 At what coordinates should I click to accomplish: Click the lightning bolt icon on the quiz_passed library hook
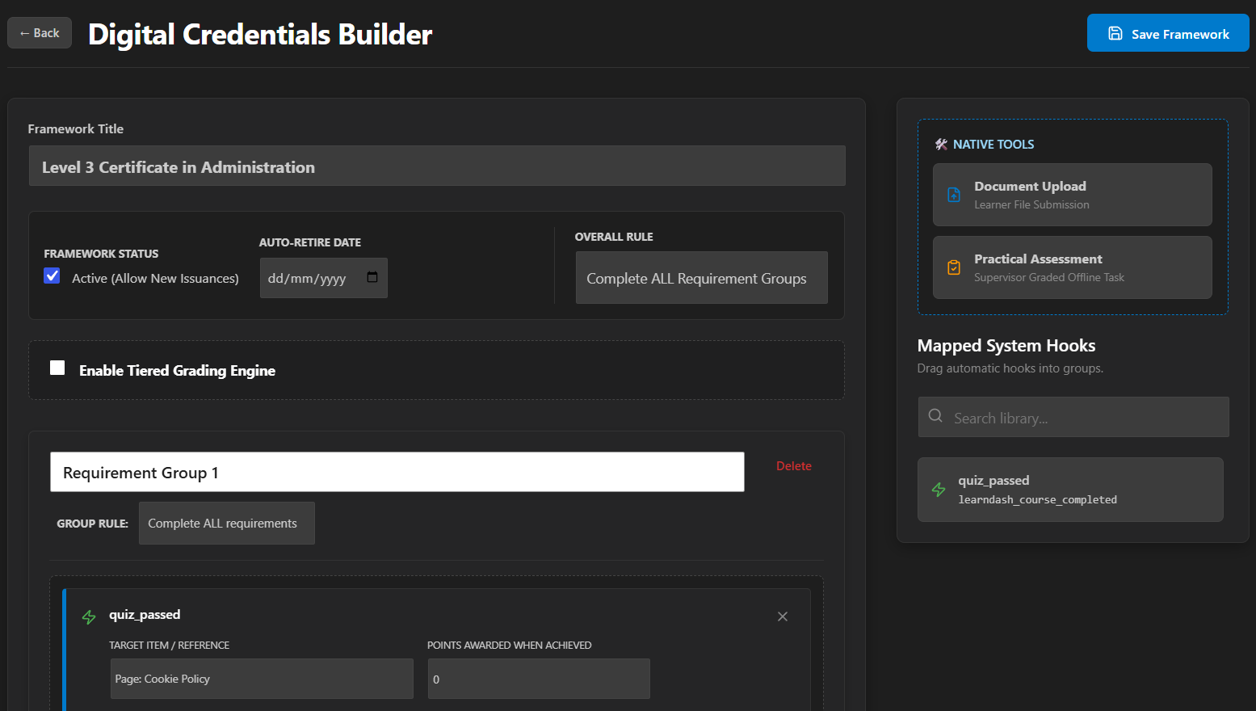point(939,490)
